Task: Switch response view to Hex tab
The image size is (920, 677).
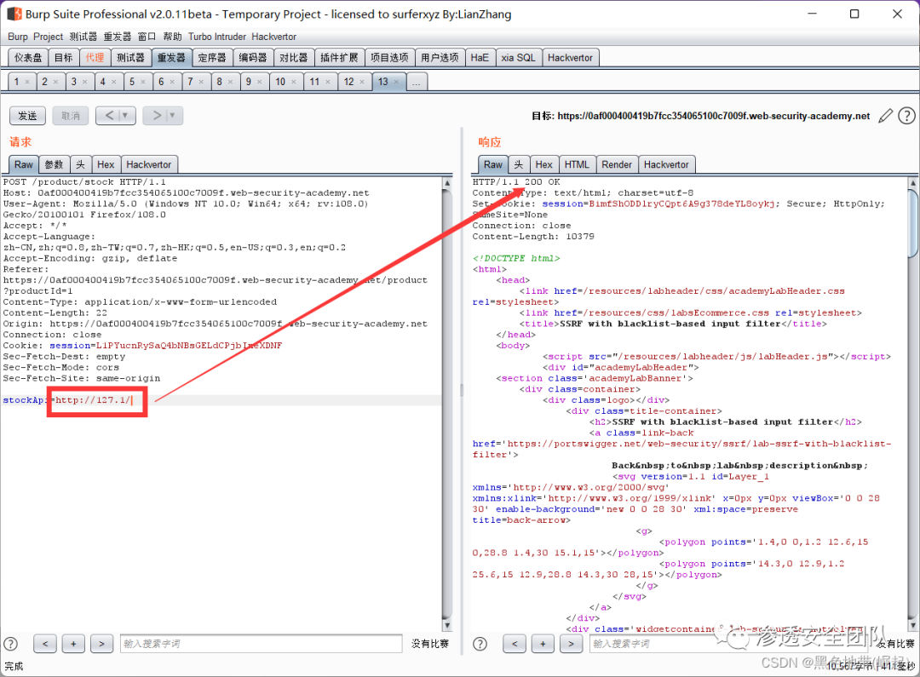Action: click(543, 165)
